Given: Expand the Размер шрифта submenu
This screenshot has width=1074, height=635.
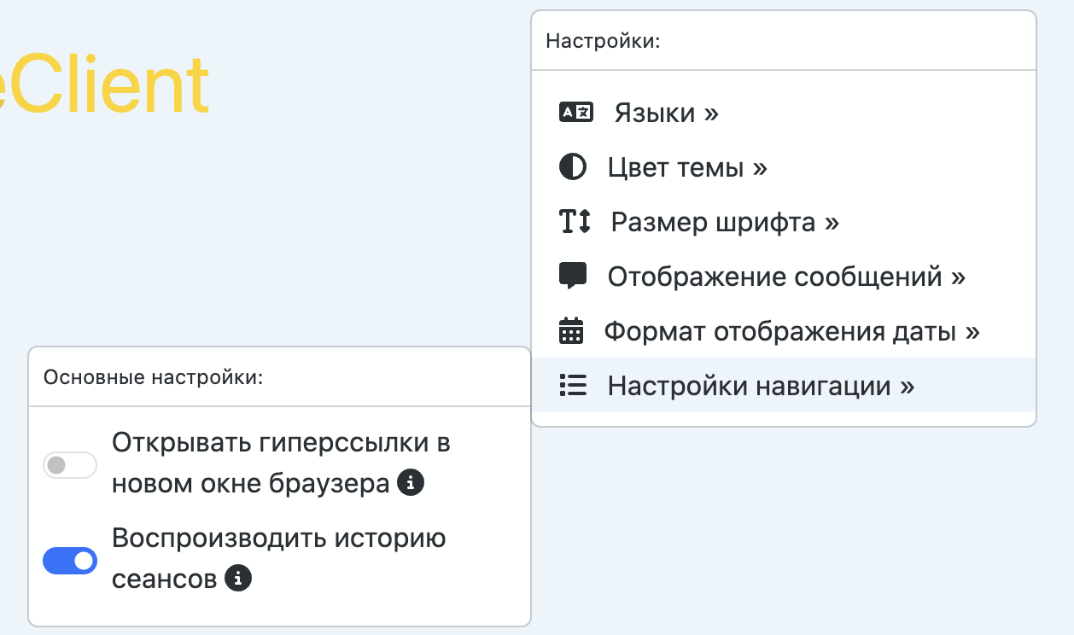Looking at the screenshot, I should point(725,222).
